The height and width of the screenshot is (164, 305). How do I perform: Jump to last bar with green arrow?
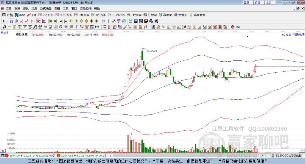pyautogui.click(x=55, y=21)
